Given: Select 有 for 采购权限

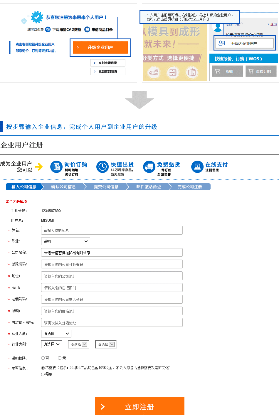Looking at the screenshot, I should [x=43, y=358].
